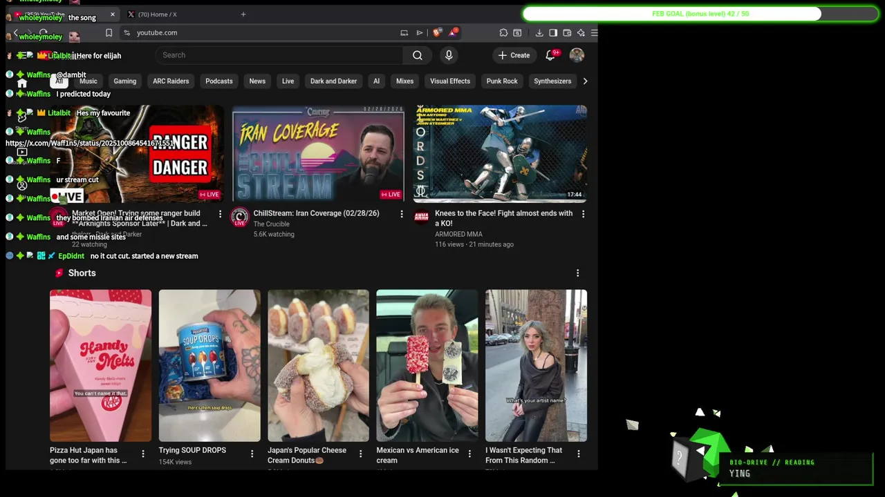
Task: Open the Shorts section three-dot menu
Action: point(577,273)
